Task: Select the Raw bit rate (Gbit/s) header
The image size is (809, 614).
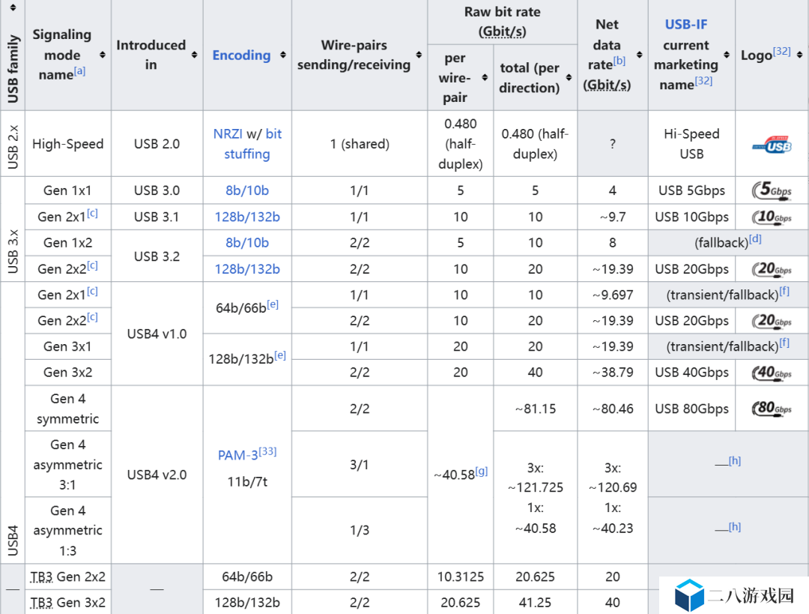Action: (502, 22)
